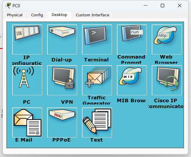
Task: Open the VPN client
Action: (x=62, y=80)
